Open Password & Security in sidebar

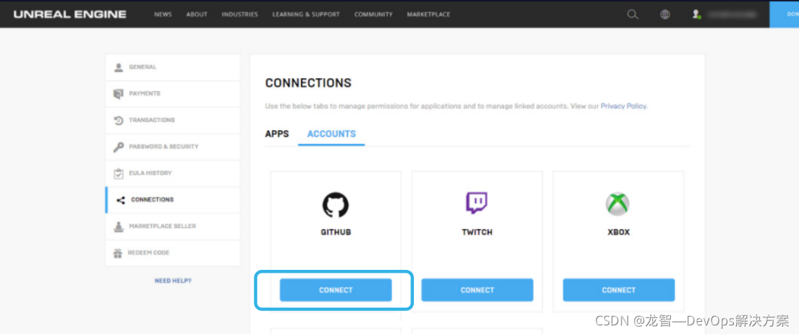click(173, 147)
